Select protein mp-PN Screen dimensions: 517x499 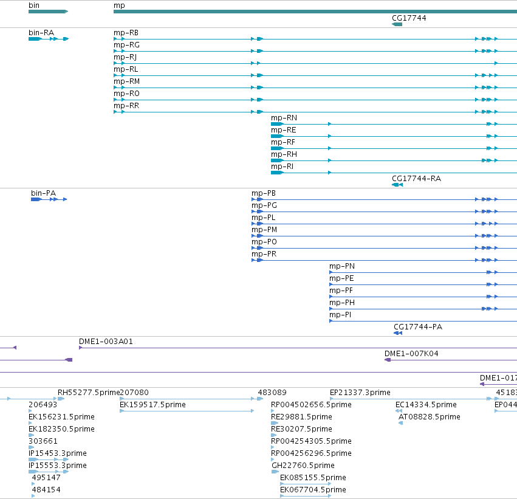coord(342,266)
